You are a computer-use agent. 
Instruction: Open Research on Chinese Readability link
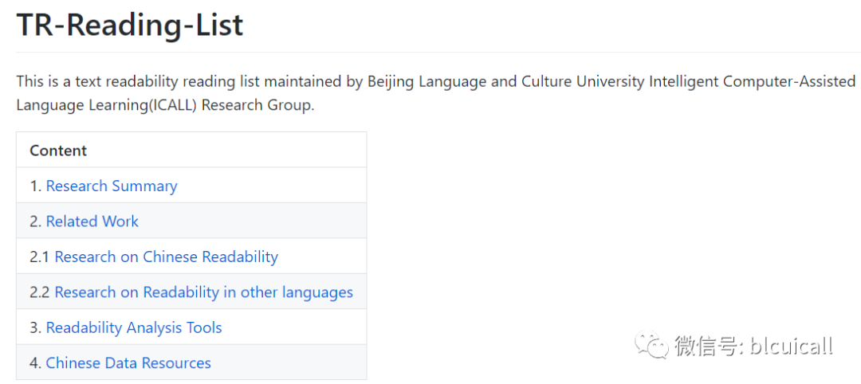166,257
